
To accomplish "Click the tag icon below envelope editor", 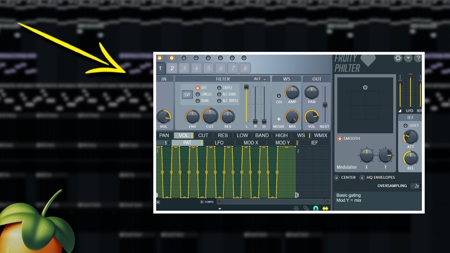I will 306,208.
